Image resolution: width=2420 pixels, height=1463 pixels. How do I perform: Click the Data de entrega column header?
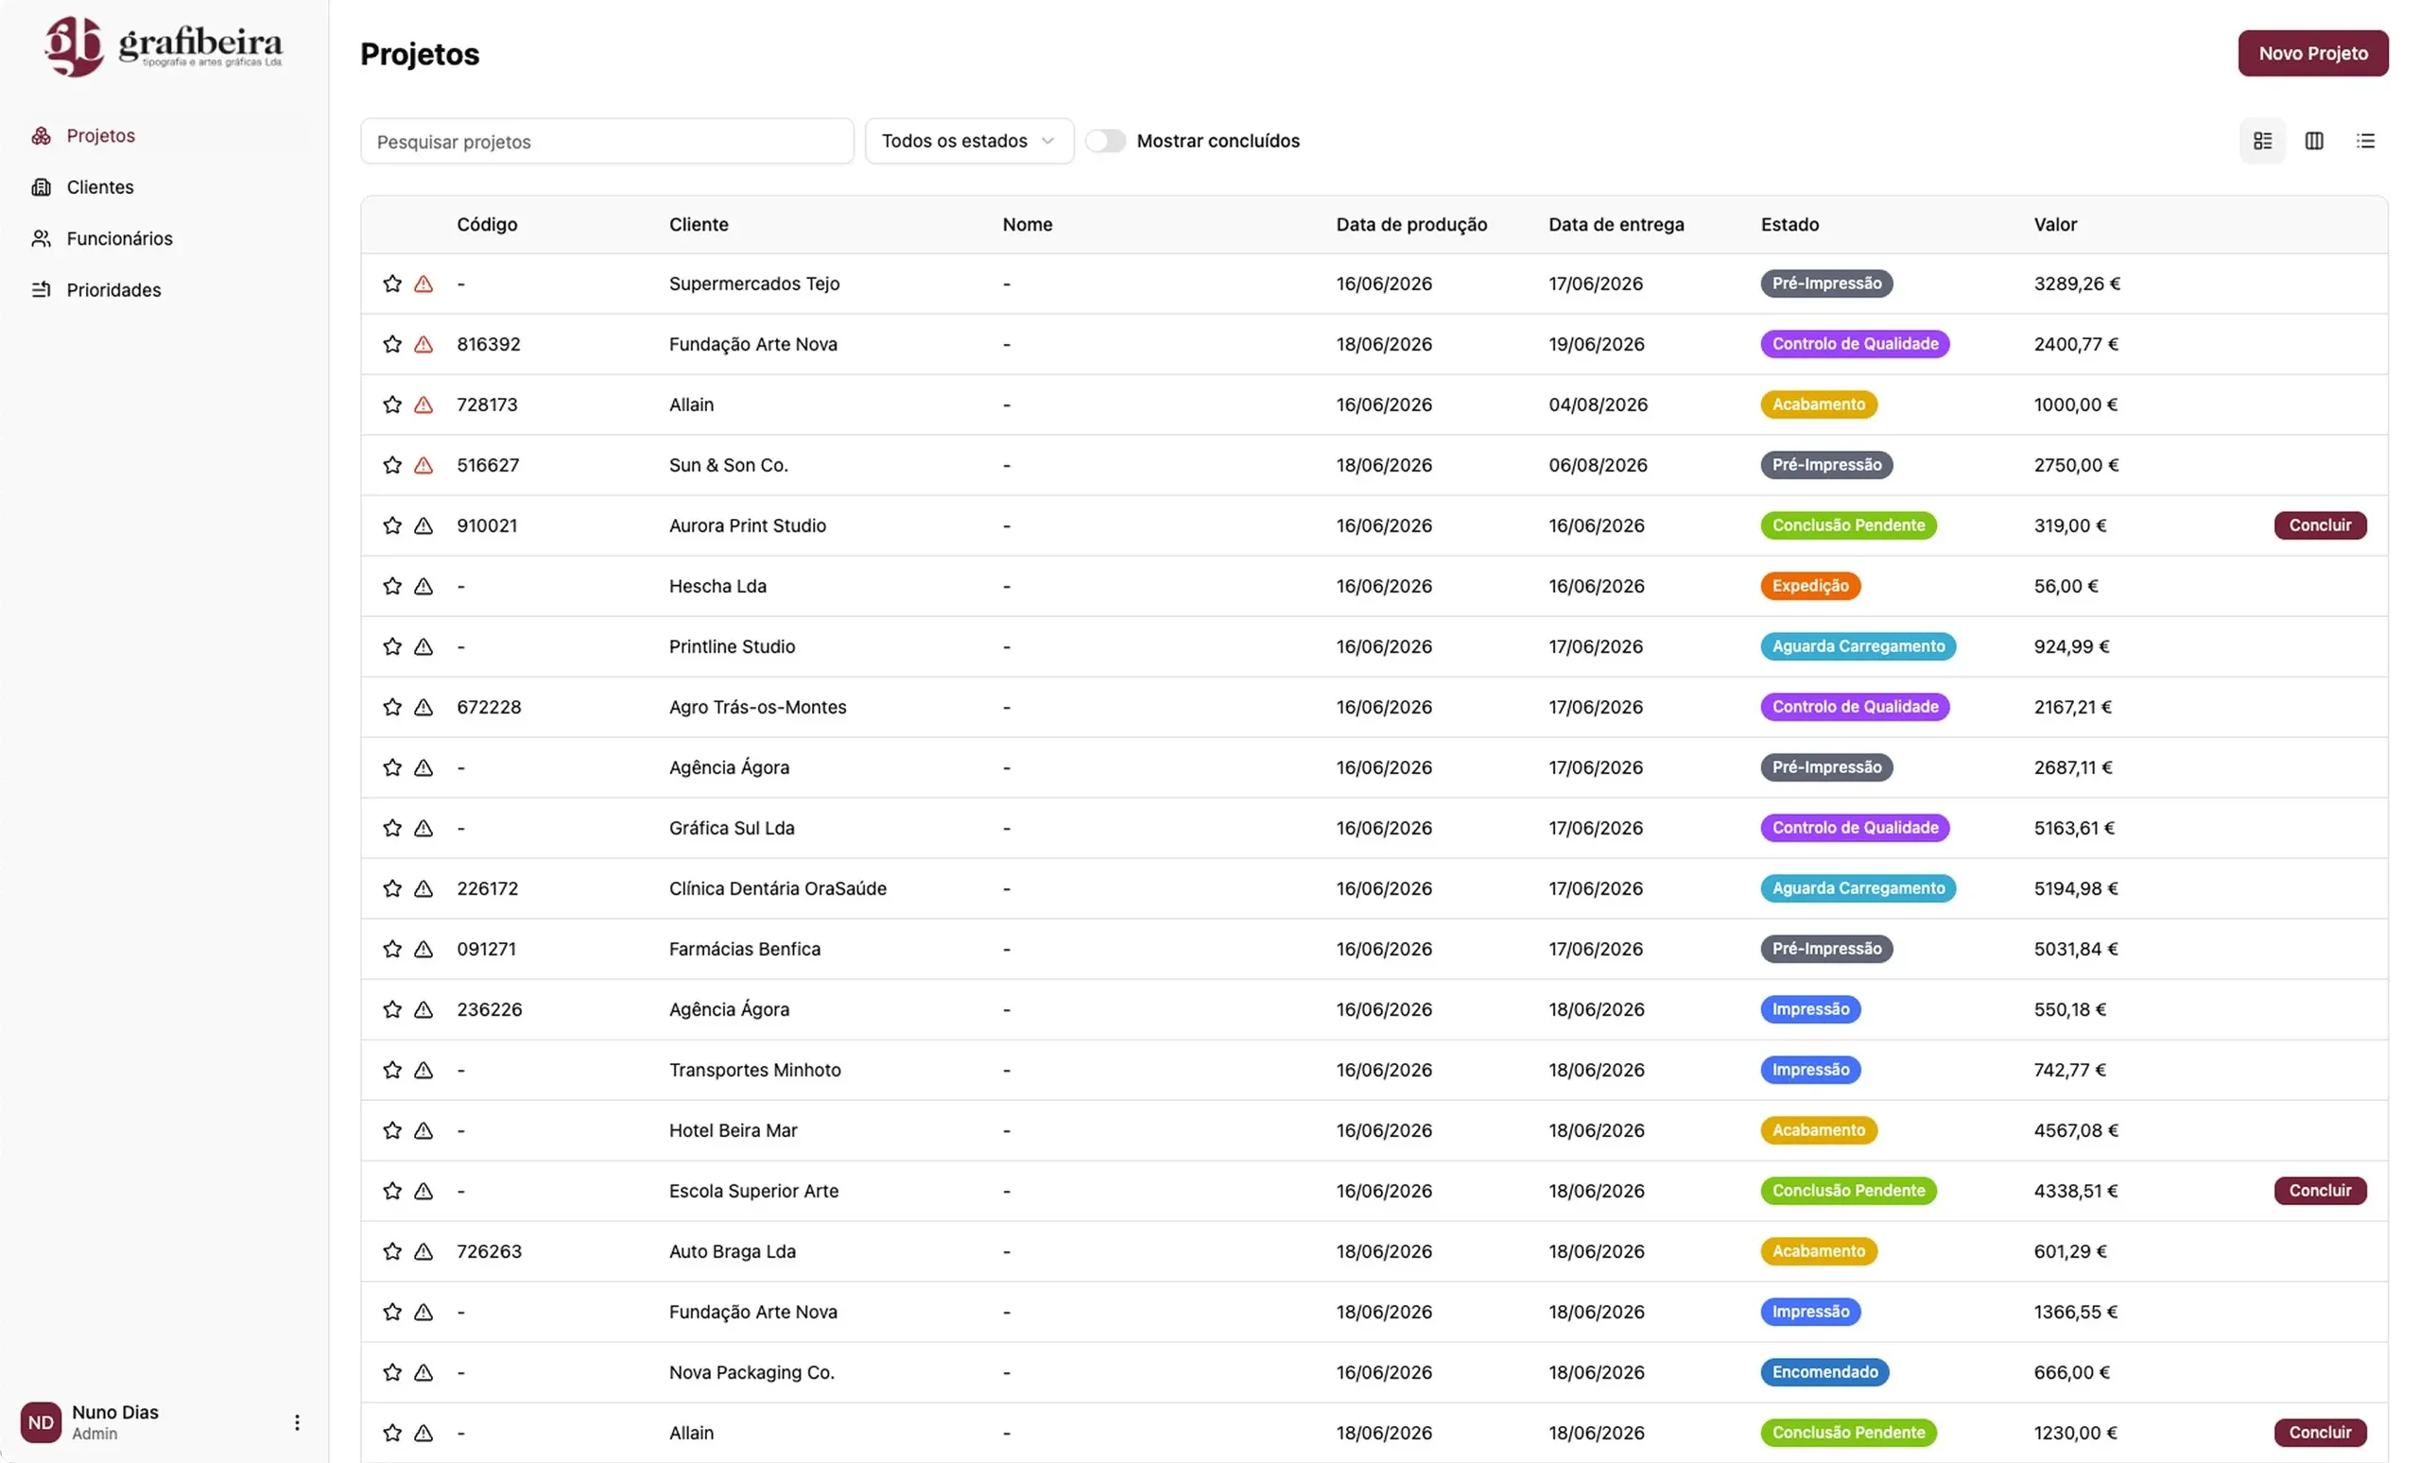coord(1616,225)
